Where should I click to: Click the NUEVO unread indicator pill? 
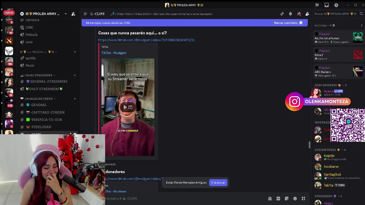tap(9, 13)
